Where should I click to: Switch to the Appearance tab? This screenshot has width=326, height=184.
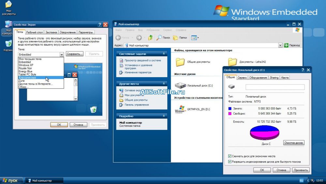pos(67,32)
